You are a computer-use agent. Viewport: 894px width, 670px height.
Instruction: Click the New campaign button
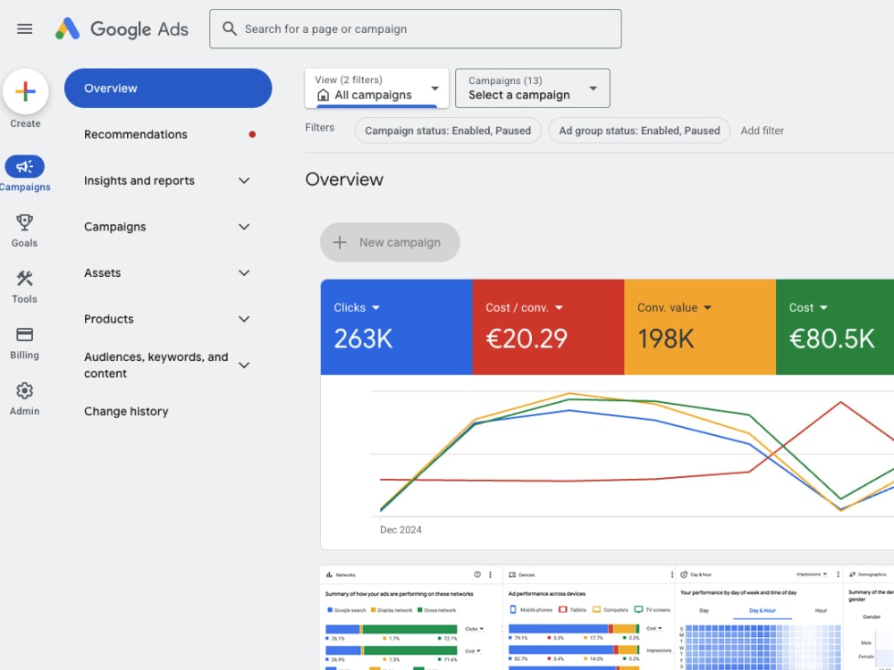[390, 242]
